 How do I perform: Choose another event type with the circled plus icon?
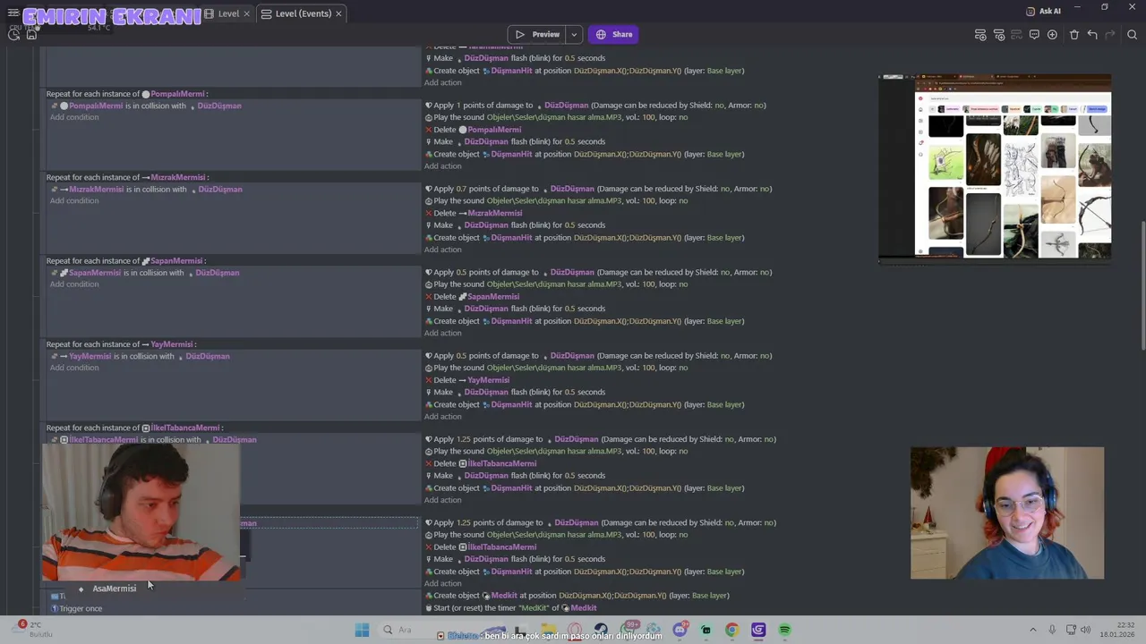1052,34
